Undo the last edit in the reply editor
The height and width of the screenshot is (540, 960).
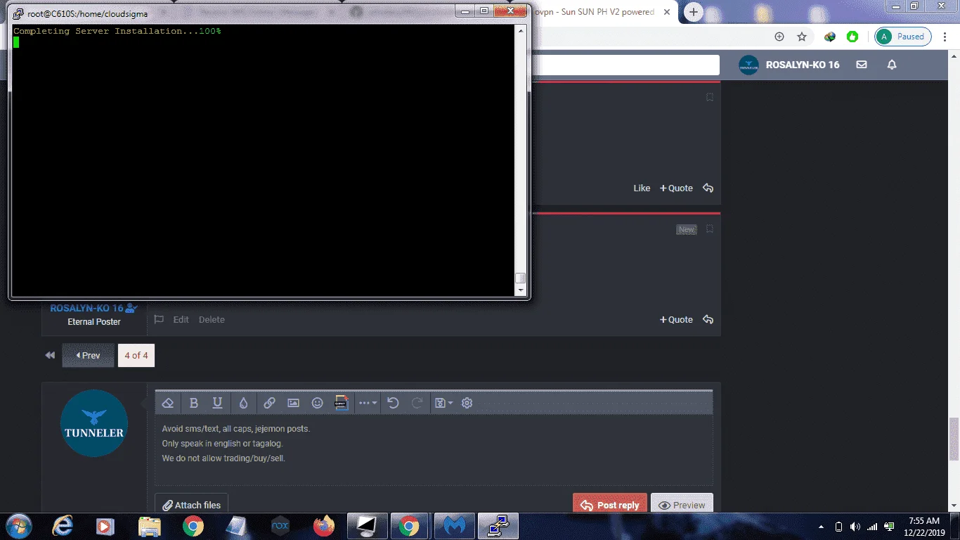point(394,403)
